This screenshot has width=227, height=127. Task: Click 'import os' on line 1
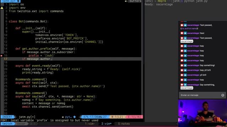(x=16, y=4)
